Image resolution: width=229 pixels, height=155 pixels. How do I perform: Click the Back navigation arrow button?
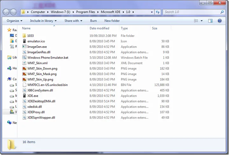pos(6,12)
